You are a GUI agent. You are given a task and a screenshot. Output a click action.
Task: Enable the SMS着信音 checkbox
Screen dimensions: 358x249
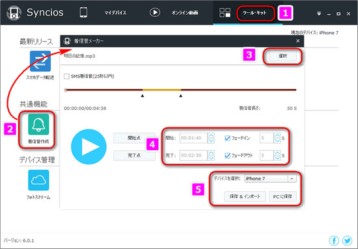tap(66, 76)
